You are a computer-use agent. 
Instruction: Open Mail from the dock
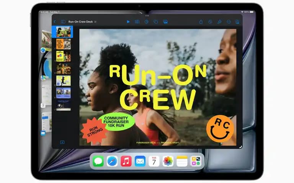pos(140,161)
